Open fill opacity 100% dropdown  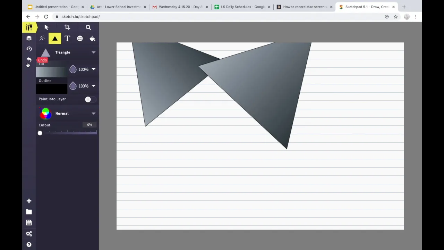93,69
